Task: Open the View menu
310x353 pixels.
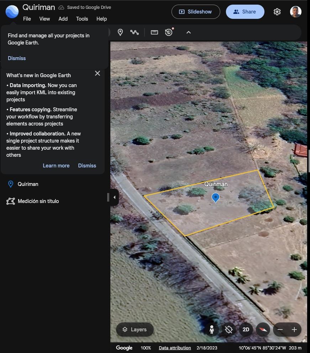Action: tap(44, 19)
